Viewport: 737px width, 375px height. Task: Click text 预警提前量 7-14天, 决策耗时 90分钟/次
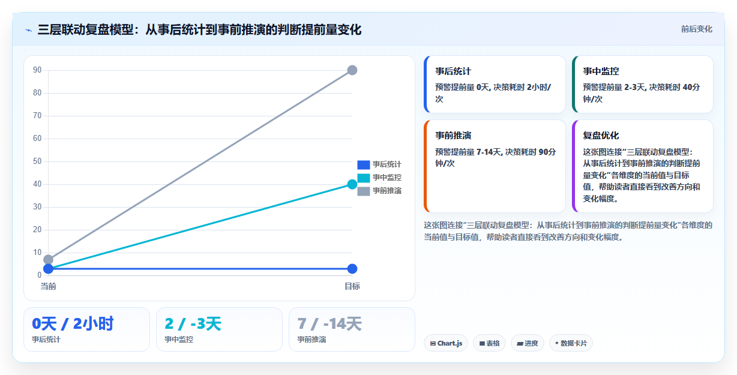495,157
